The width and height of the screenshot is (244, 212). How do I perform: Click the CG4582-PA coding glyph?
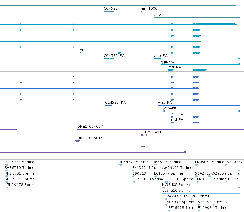click(109, 105)
